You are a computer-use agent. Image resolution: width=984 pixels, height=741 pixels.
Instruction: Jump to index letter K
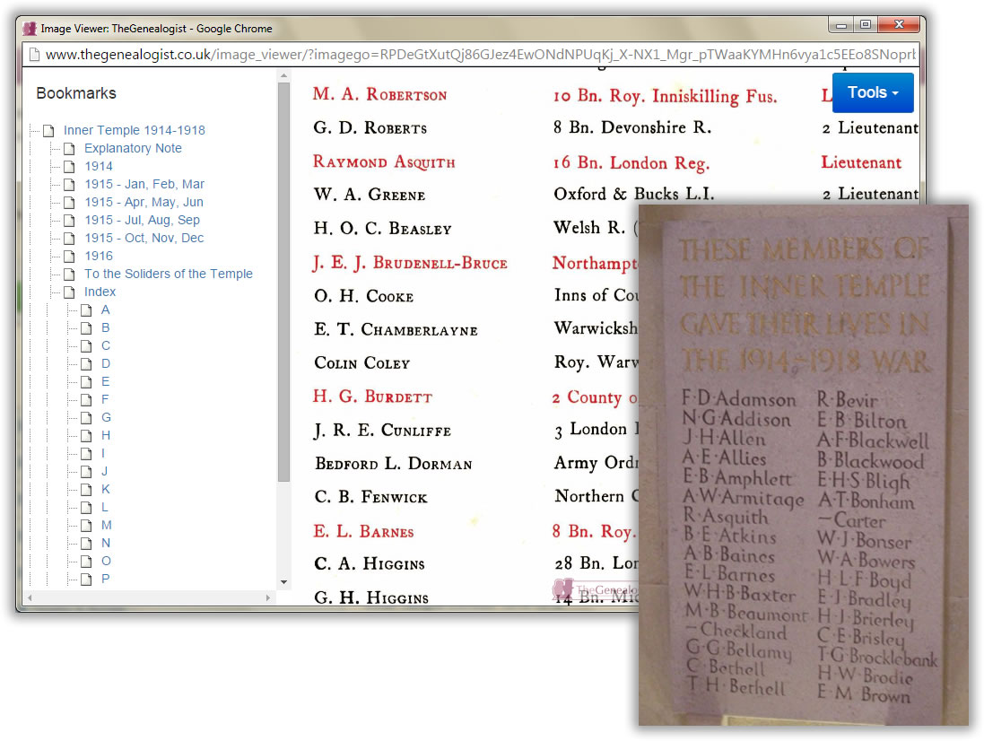tap(106, 489)
